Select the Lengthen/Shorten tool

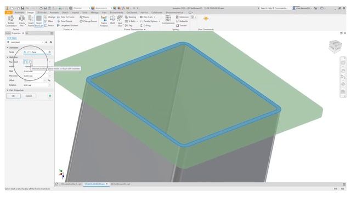click(x=67, y=26)
